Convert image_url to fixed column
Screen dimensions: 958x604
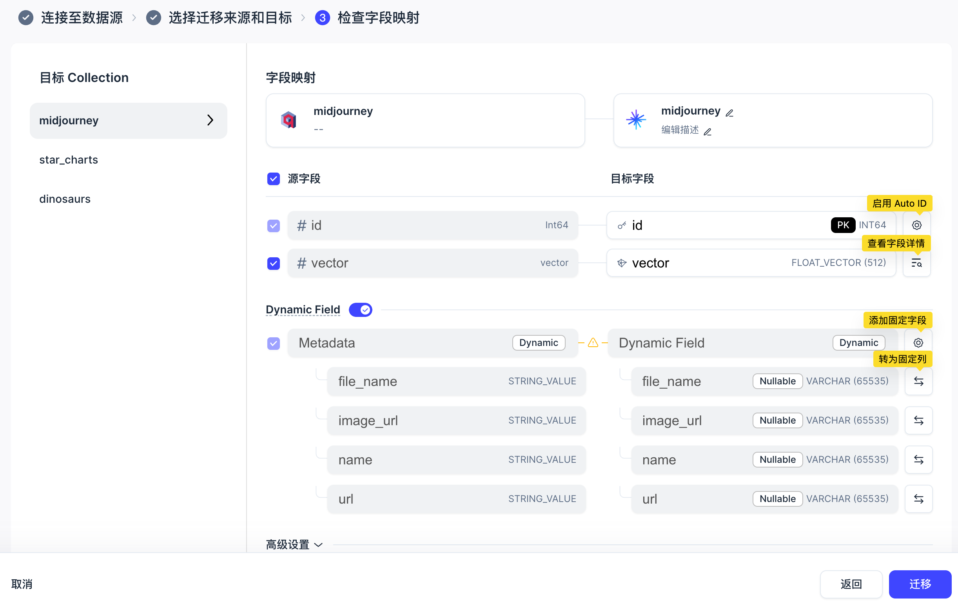(x=918, y=420)
